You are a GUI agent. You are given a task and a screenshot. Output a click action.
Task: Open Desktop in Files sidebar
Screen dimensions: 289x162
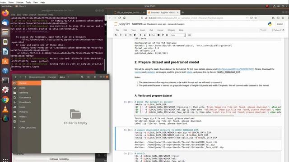click(x=27, y=93)
